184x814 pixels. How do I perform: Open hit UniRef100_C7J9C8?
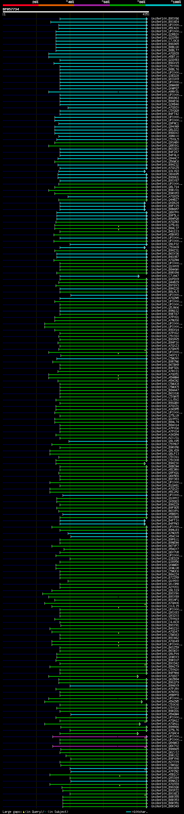(165, 41)
